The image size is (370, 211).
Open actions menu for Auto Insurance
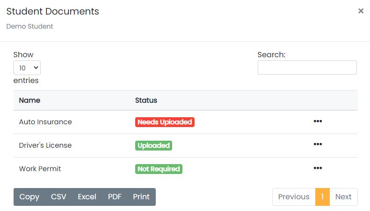click(x=318, y=121)
